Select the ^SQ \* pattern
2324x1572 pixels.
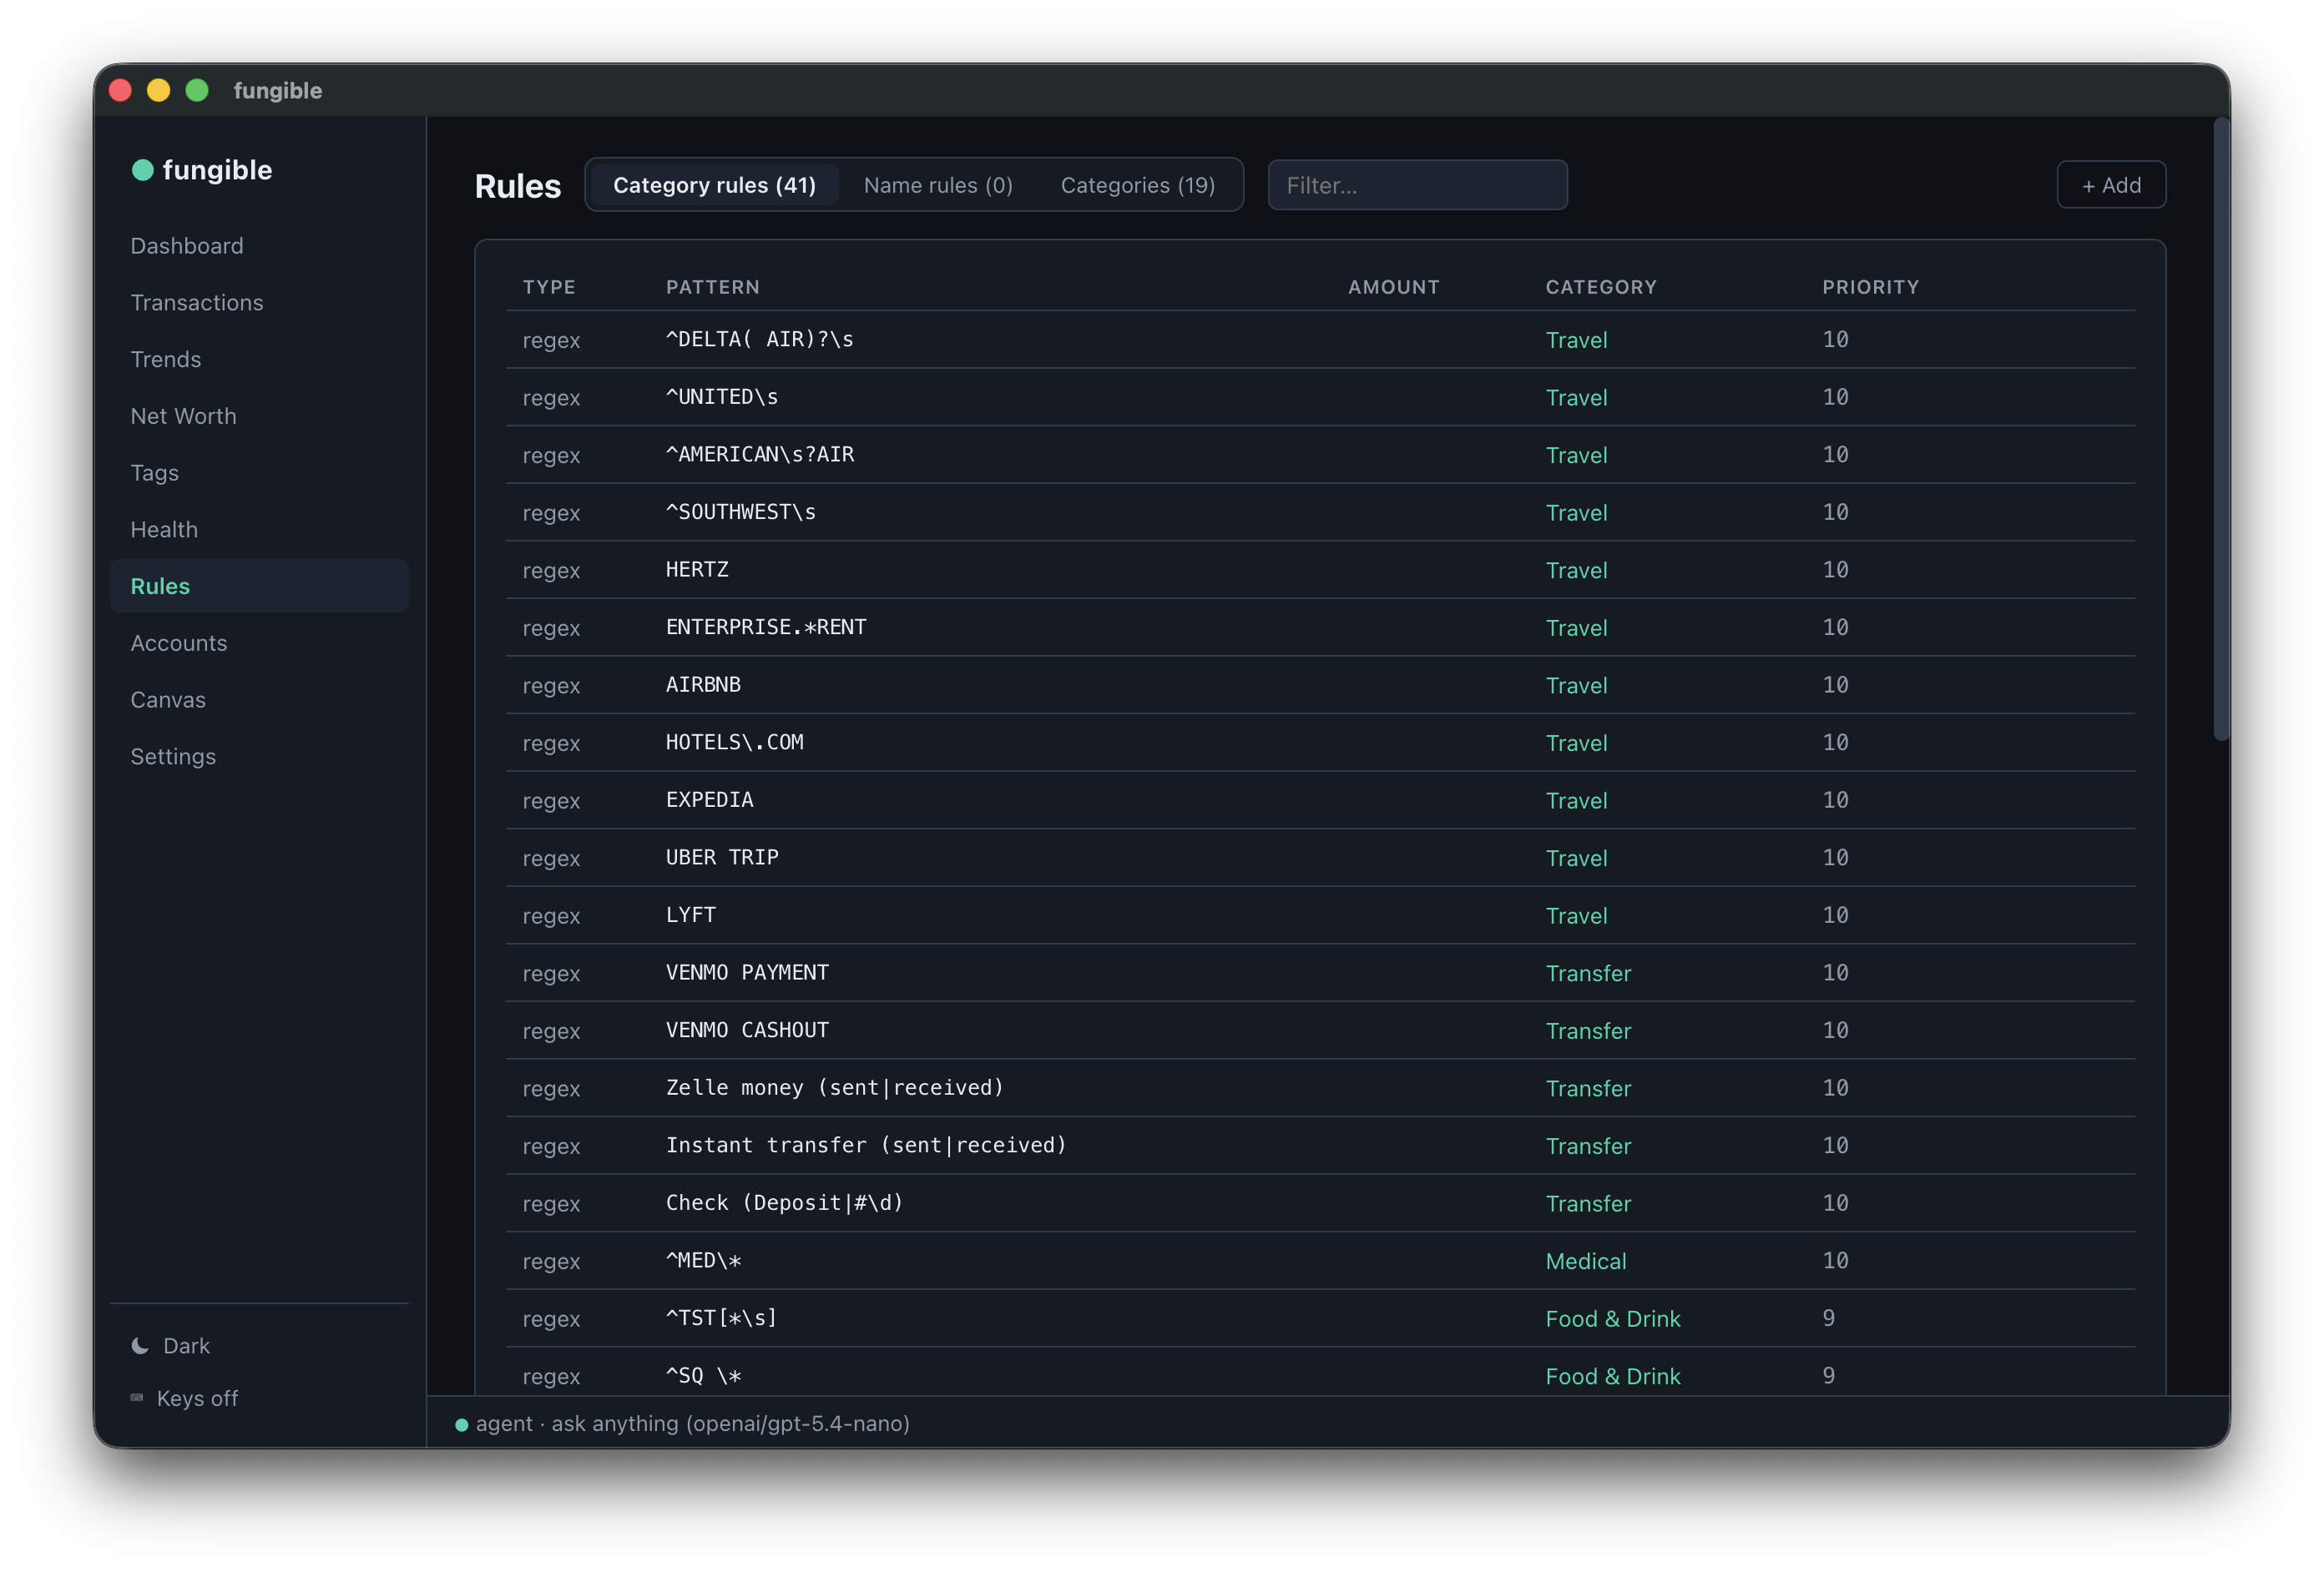(x=704, y=1375)
